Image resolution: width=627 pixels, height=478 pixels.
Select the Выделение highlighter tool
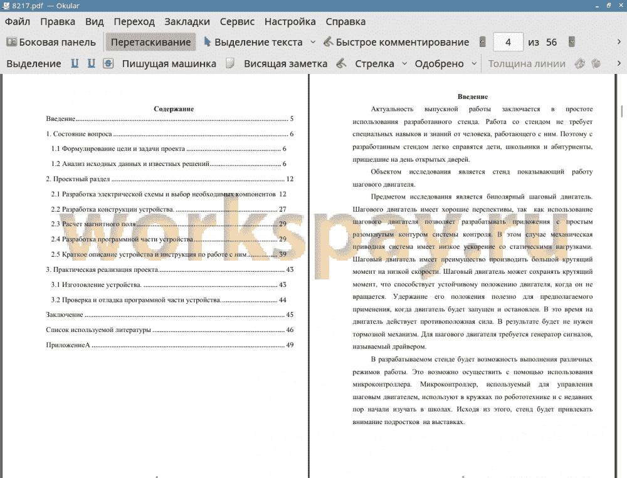point(34,63)
